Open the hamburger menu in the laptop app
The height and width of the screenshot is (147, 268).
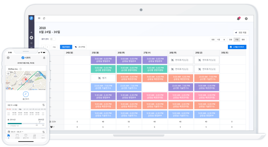tap(39, 18)
